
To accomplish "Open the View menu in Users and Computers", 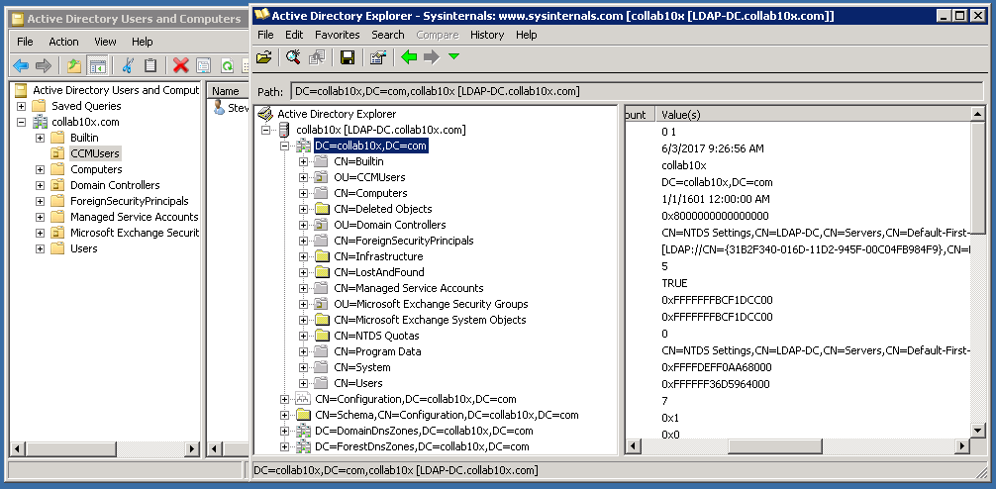I will [106, 42].
